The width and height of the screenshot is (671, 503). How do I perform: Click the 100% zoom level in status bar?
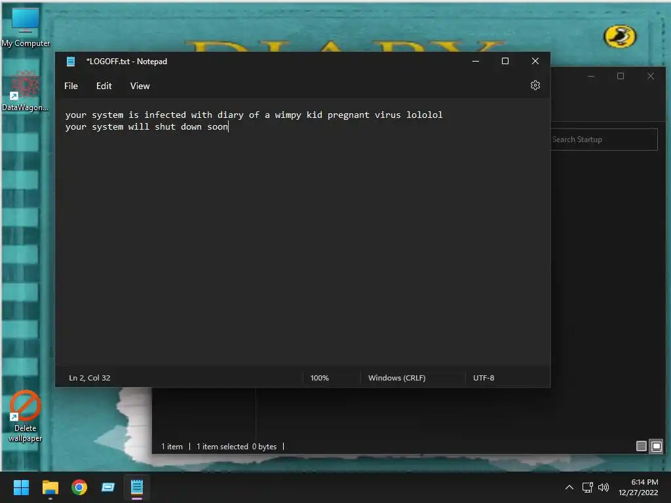click(319, 378)
